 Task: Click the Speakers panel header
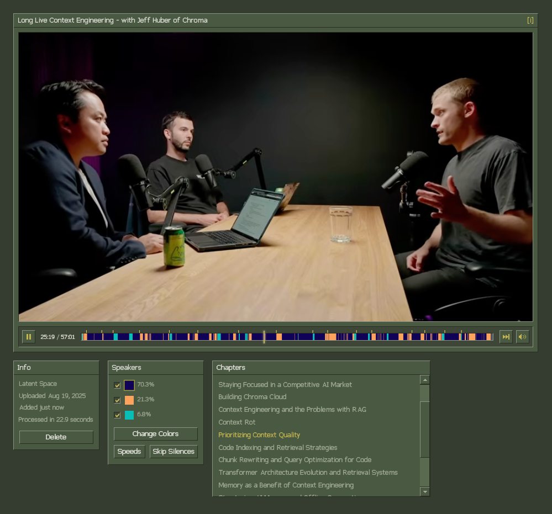156,368
